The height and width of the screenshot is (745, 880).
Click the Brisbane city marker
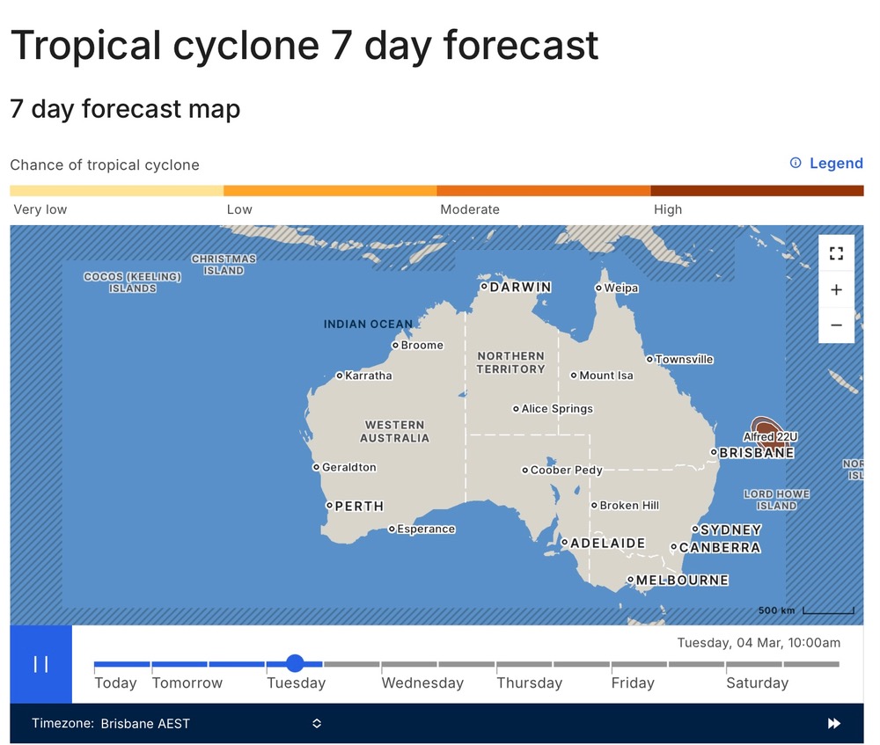714,452
